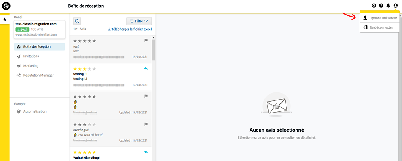Click the Options utilisateur person icon
The image size is (402, 161).
(365, 18)
